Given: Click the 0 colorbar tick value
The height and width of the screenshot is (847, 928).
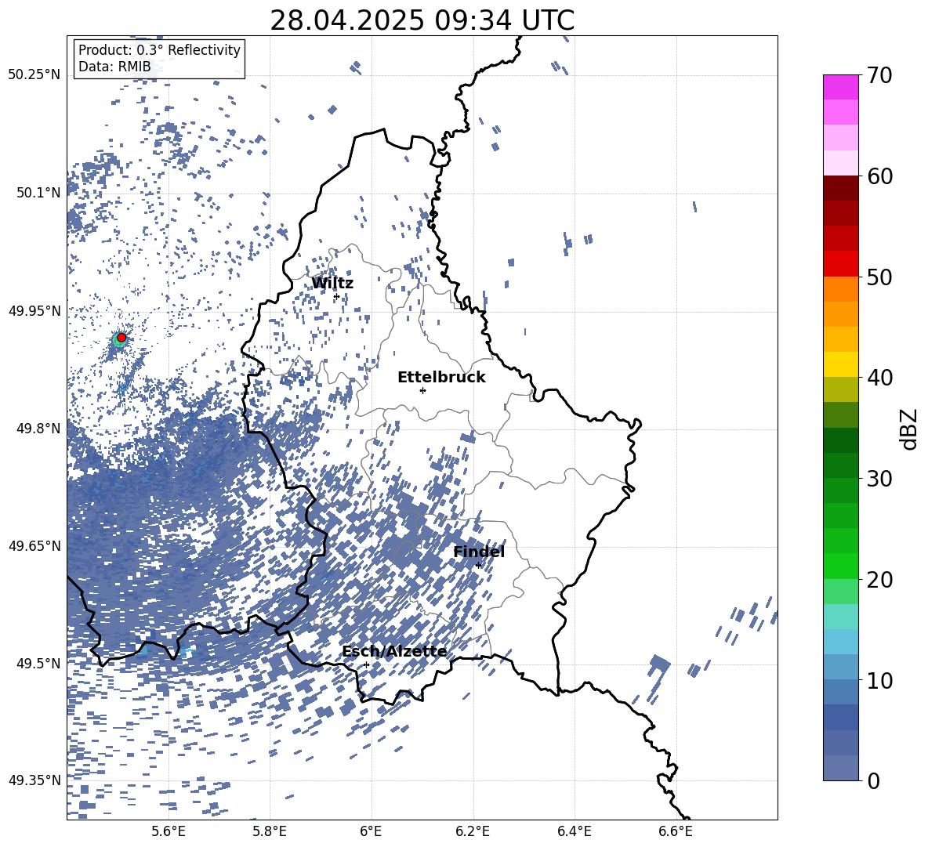Looking at the screenshot, I should (x=873, y=780).
